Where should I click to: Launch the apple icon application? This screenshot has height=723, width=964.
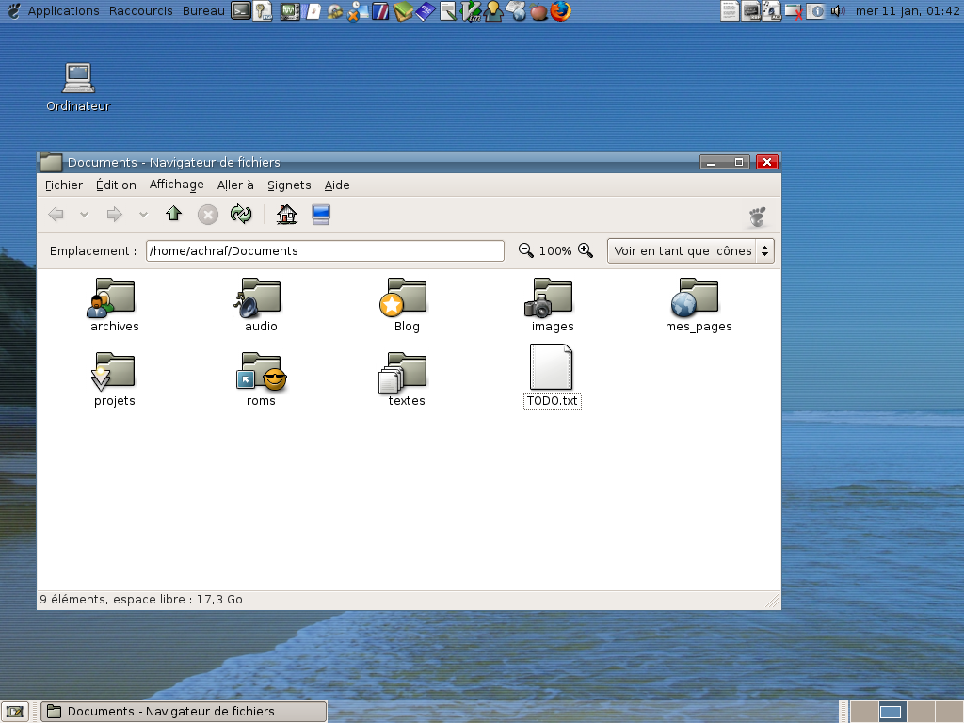[x=538, y=11]
